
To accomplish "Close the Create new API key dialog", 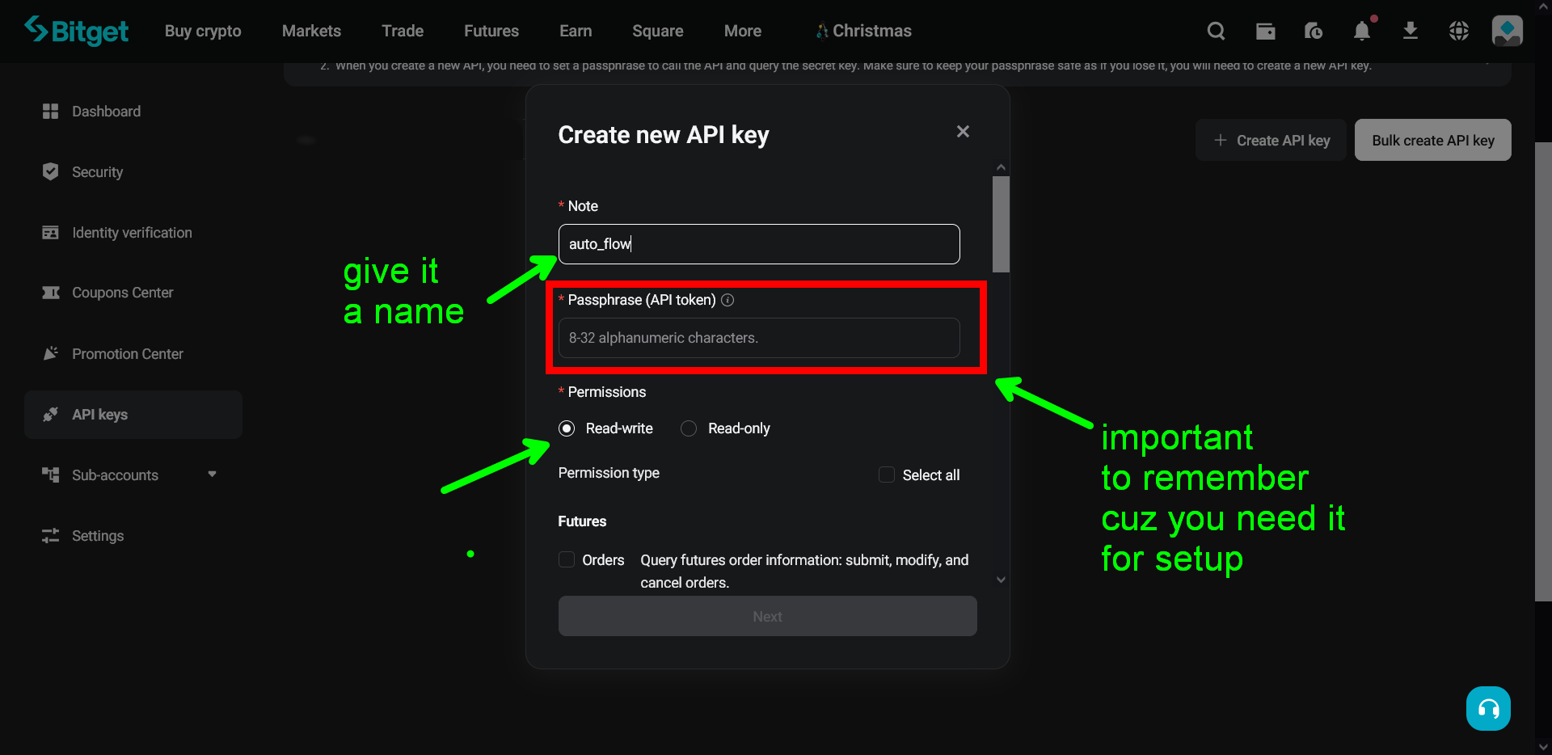I will [963, 131].
